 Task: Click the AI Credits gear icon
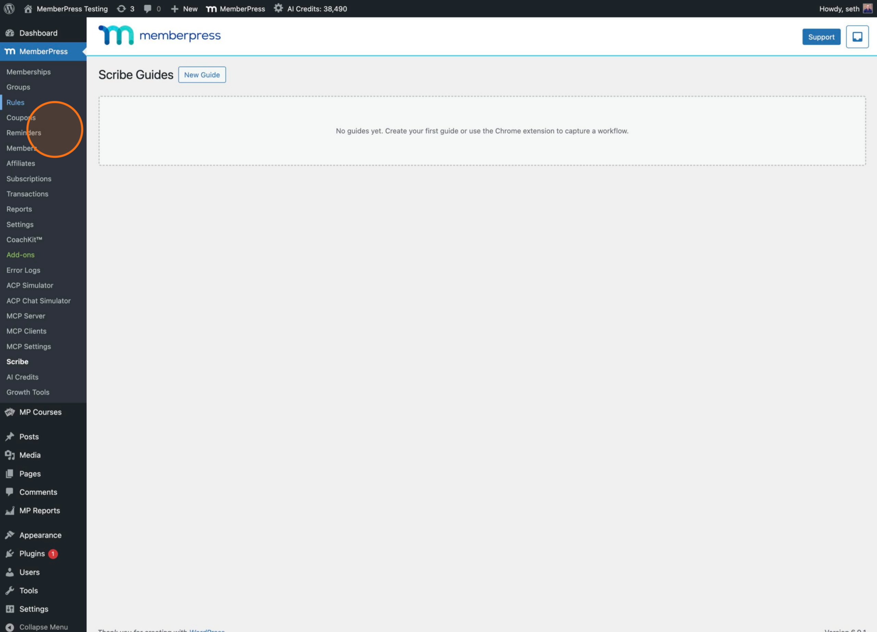278,8
